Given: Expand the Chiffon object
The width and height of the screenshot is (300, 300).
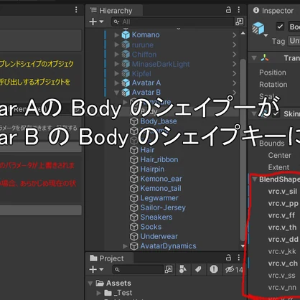Looking at the screenshot, I should 116,55.
